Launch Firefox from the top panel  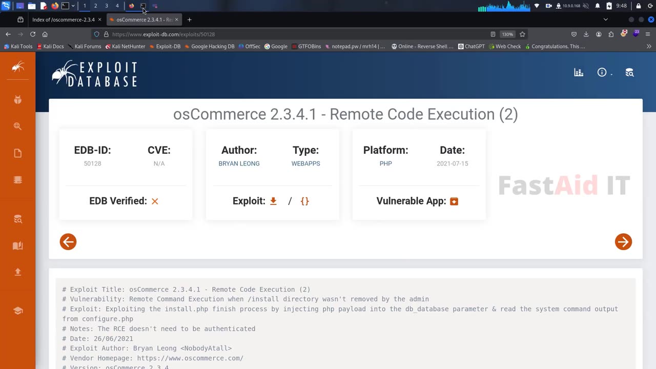[x=55, y=6]
